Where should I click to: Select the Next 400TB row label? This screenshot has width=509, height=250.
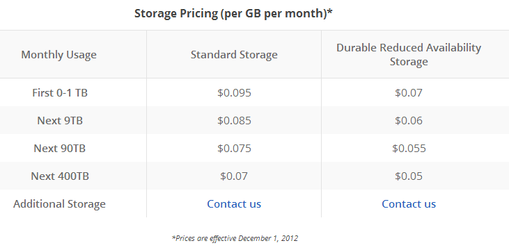coord(60,176)
